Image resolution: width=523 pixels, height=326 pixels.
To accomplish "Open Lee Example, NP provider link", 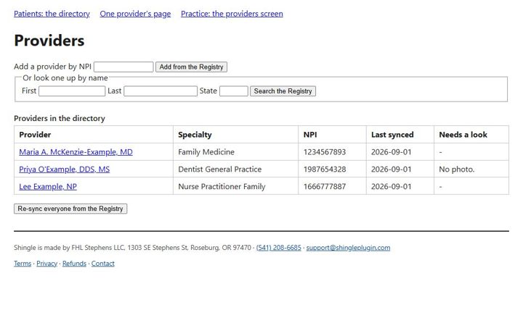I will [x=48, y=187].
